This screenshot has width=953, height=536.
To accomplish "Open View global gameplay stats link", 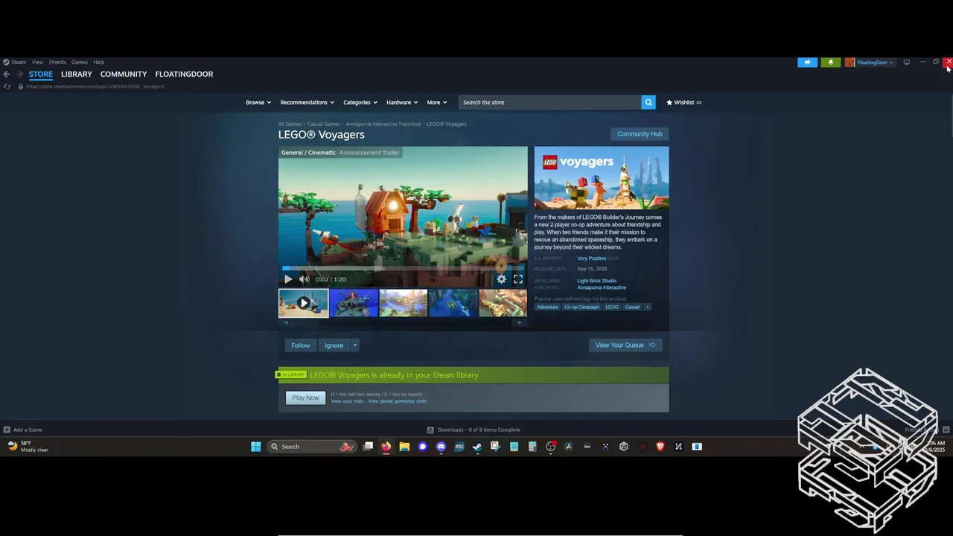I will tap(397, 401).
